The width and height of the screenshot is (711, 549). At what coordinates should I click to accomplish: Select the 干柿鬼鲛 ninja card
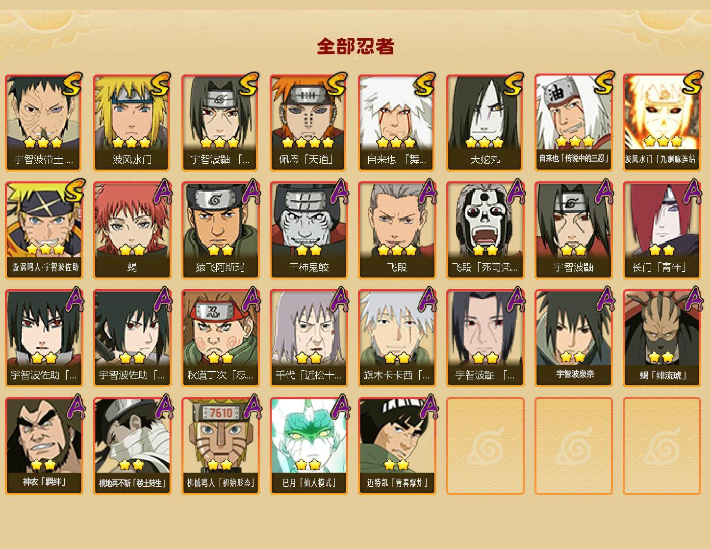(309, 230)
